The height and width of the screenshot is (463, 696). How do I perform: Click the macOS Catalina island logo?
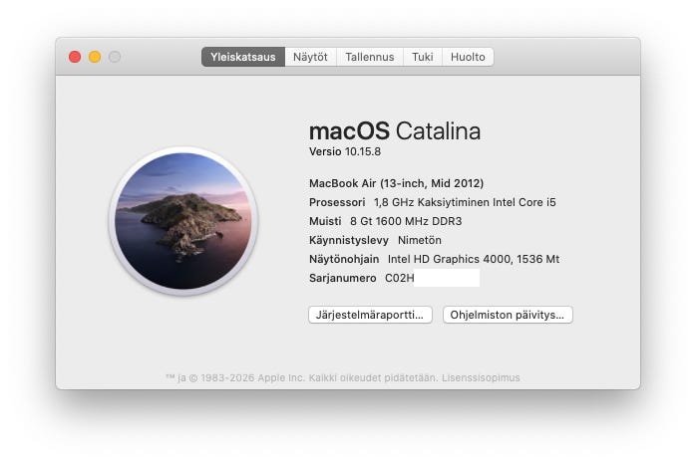point(183,221)
